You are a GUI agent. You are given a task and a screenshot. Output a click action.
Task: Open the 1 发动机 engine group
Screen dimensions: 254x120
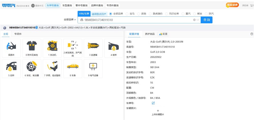(x=52, y=48)
